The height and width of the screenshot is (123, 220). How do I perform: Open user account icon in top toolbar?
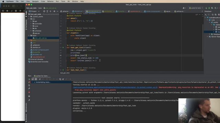coord(184,8)
